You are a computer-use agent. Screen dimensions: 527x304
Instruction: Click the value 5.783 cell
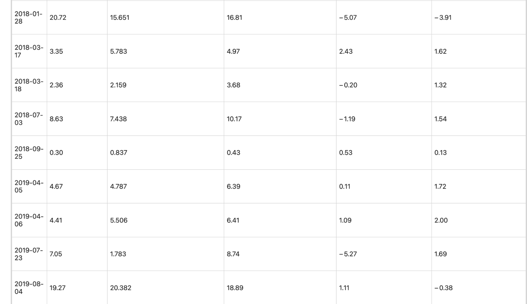pos(166,51)
